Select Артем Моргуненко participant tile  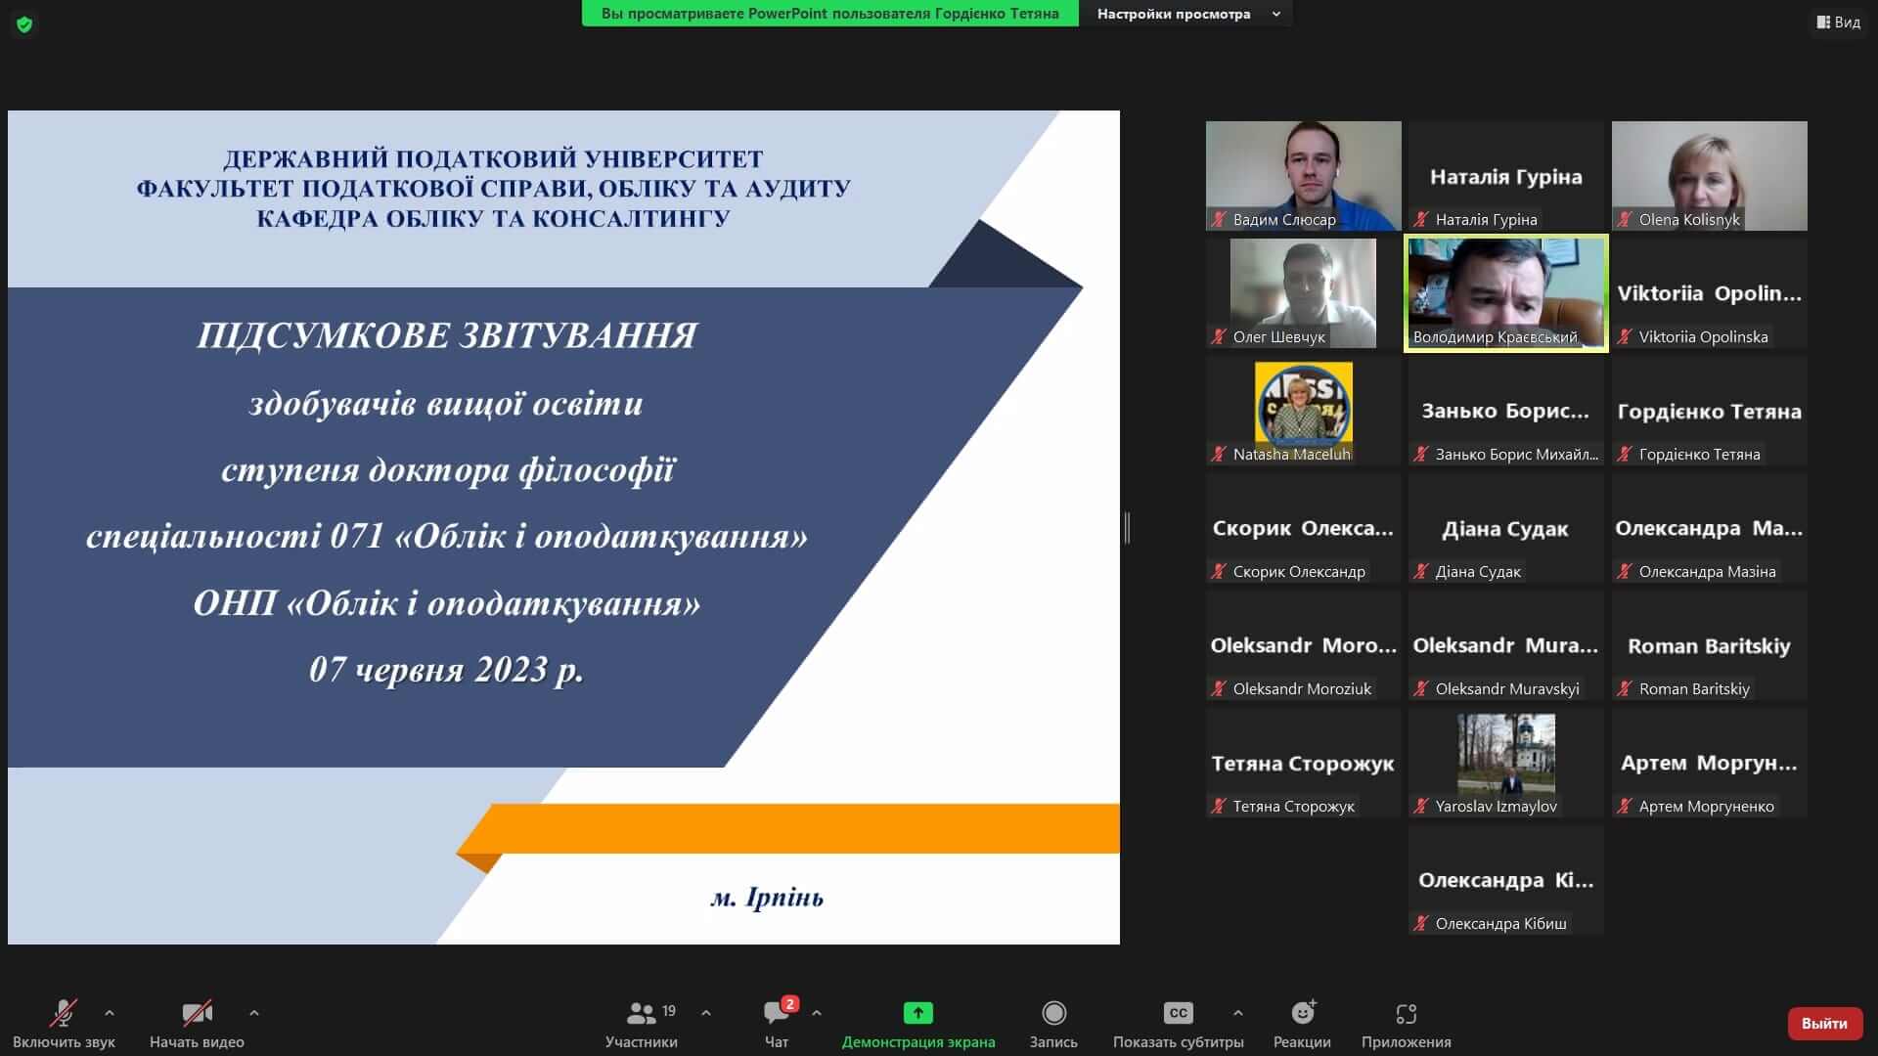[1709, 763]
